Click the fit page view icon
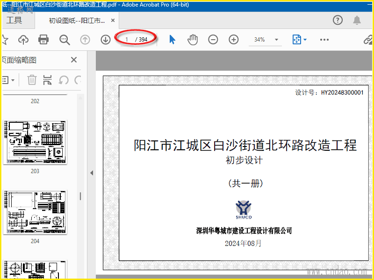 [296, 40]
